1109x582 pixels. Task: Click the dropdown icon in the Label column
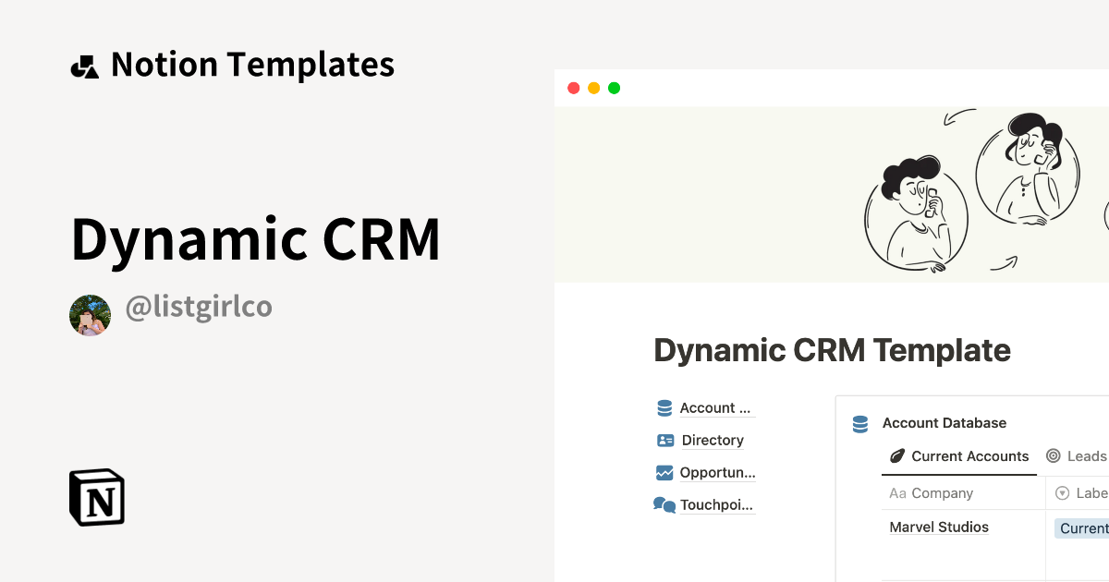tap(1060, 493)
